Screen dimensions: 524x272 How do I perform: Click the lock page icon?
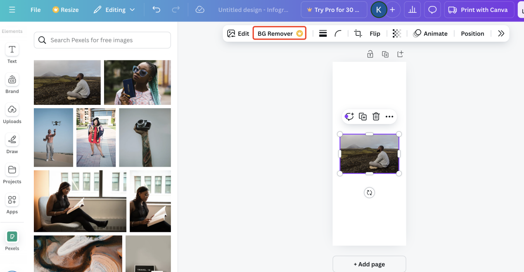pos(370,54)
